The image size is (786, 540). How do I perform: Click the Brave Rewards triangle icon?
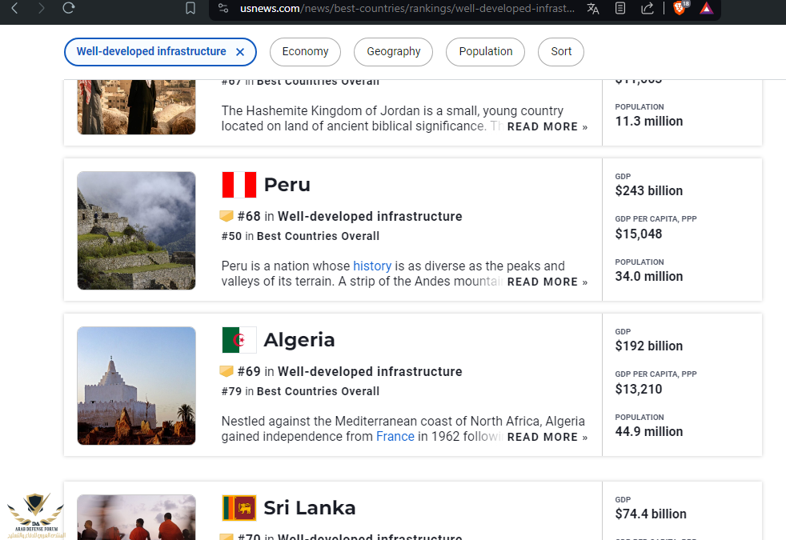point(706,8)
